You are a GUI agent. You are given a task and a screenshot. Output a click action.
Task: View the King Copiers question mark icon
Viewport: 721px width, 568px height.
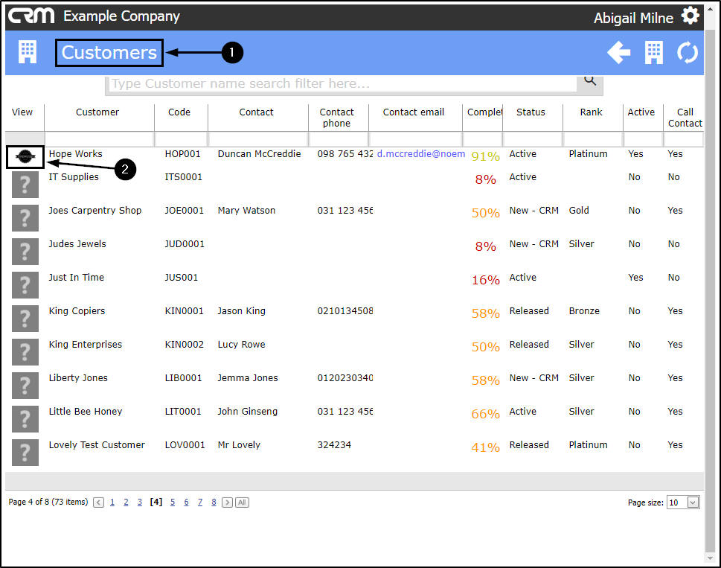click(x=25, y=319)
